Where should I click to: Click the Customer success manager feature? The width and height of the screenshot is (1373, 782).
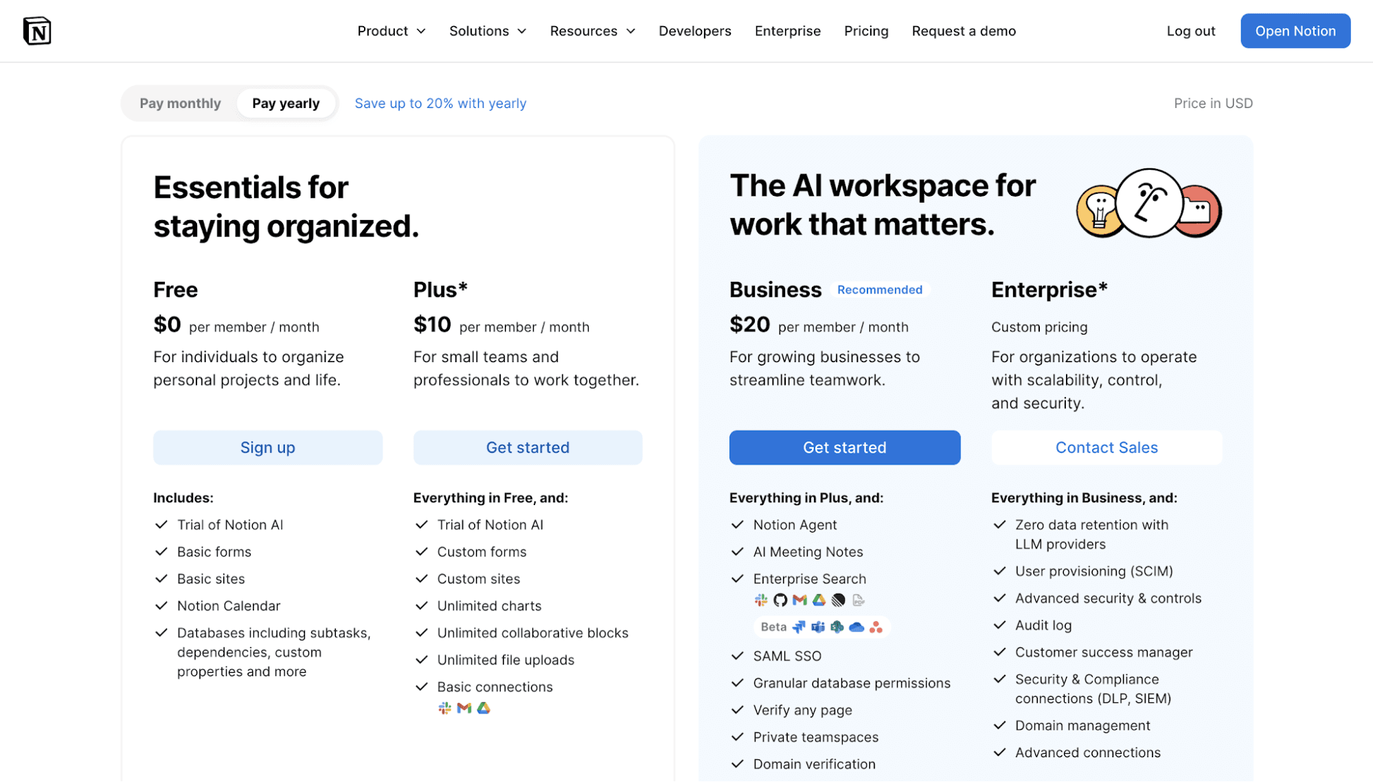(1104, 653)
